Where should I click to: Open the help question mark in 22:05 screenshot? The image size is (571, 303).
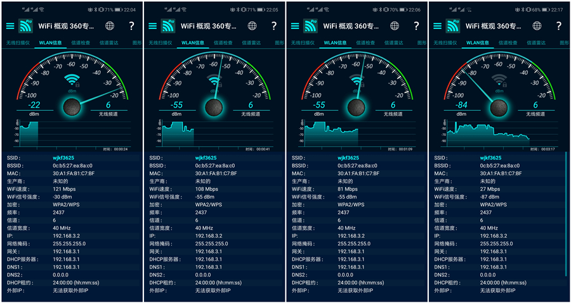click(x=274, y=26)
